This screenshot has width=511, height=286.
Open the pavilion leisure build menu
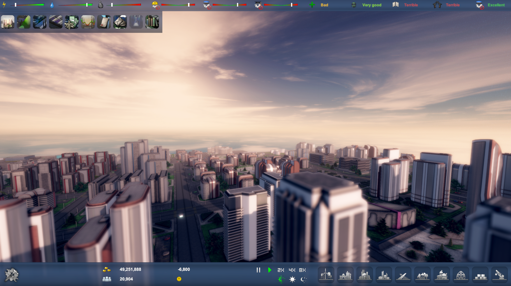[x=422, y=275]
